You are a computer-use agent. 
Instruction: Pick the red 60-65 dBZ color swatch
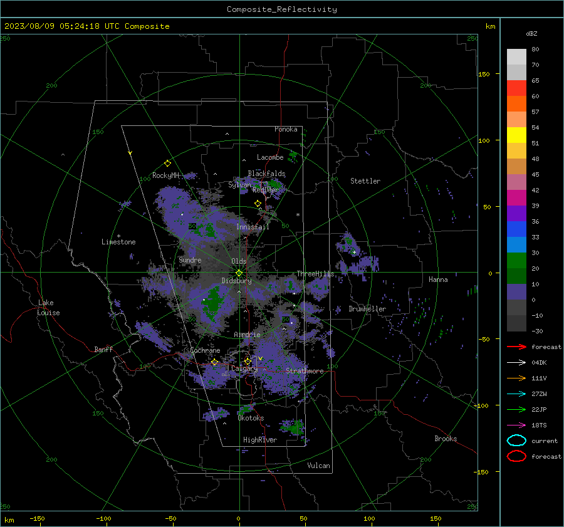point(516,88)
